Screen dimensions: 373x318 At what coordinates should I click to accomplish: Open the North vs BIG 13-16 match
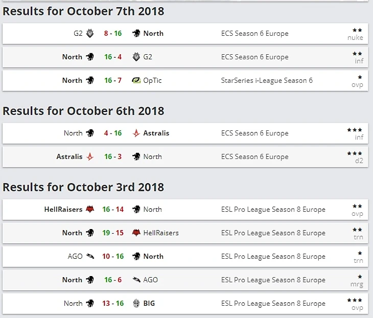tap(112, 303)
